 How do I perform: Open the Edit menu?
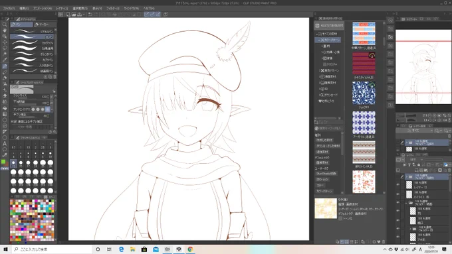tap(24, 9)
